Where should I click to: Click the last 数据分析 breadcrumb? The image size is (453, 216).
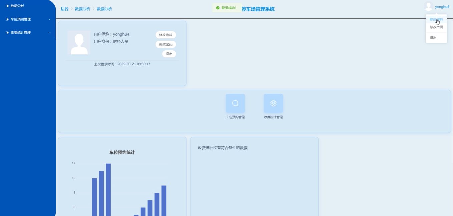[104, 9]
